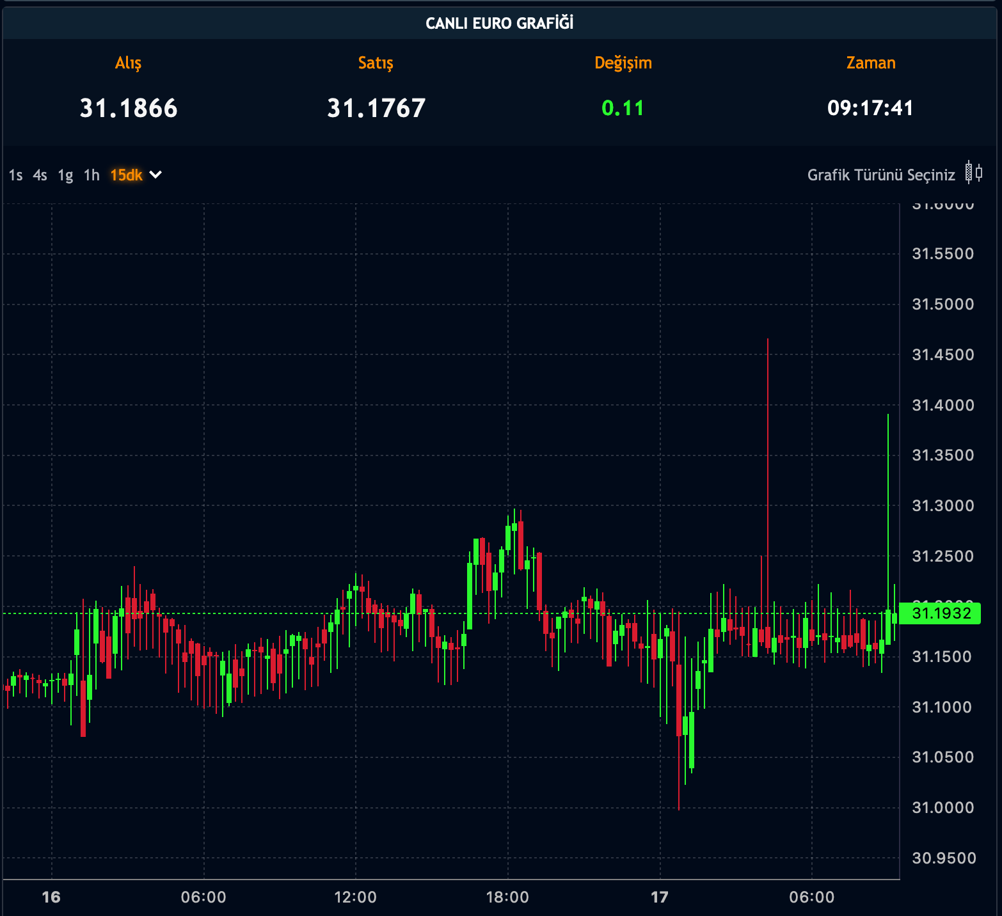Click the Değişim value 0.11
Viewport: 1002px width, 916px height.
(x=623, y=108)
